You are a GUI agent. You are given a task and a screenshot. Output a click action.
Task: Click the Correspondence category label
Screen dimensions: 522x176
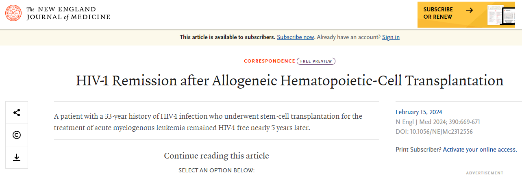coord(269,61)
